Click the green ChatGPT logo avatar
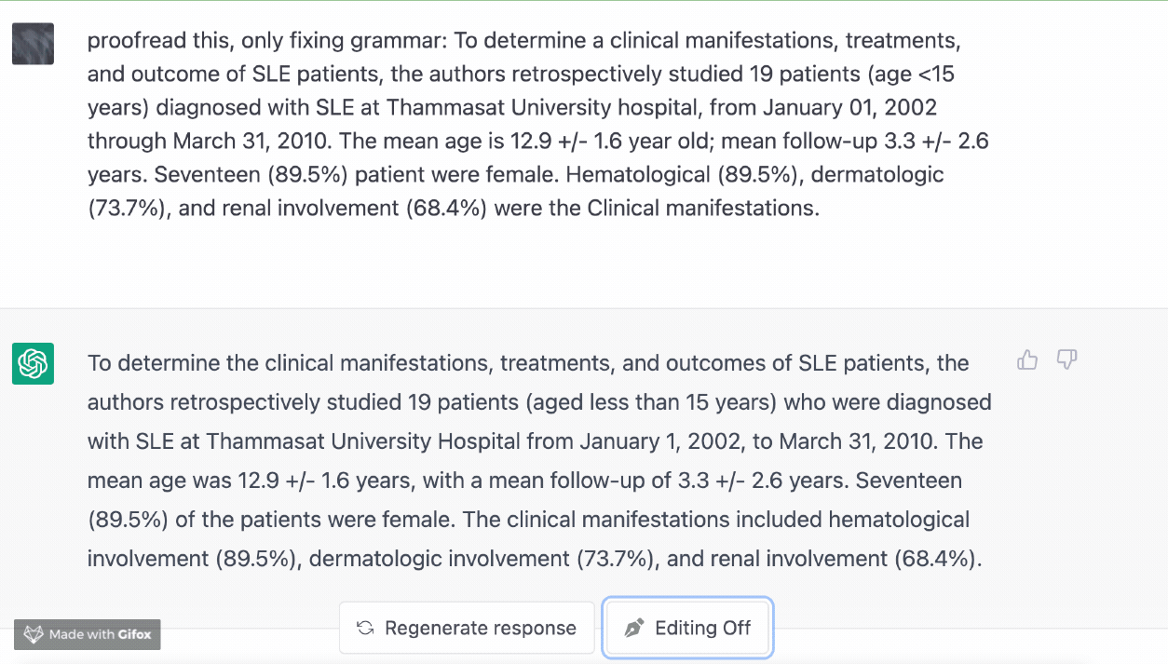Screen dimensions: 1168x664 33,363
